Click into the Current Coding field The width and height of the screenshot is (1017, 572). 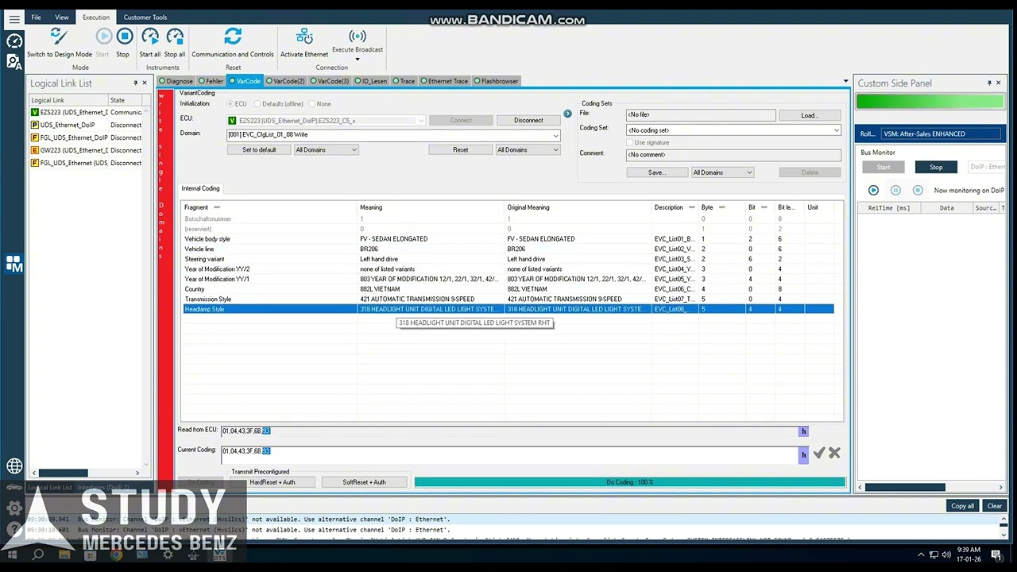(x=508, y=454)
